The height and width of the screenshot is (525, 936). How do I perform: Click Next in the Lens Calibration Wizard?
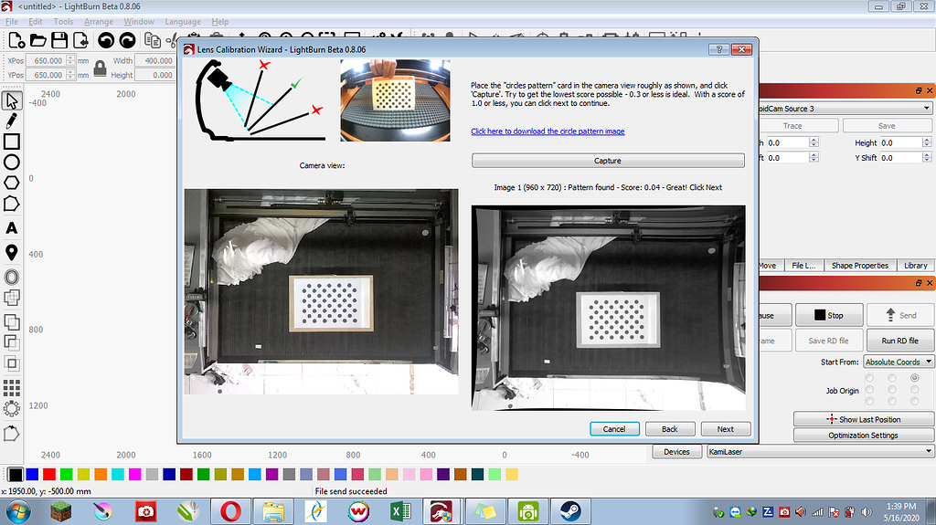click(725, 429)
